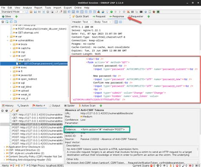The width and height of the screenshot is (201, 167).
Task: Open the Header: Text dropdown
Action: [x=82, y=22]
